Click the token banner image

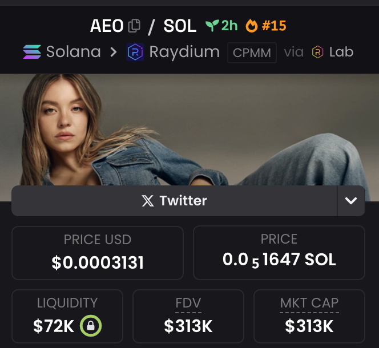(189, 130)
